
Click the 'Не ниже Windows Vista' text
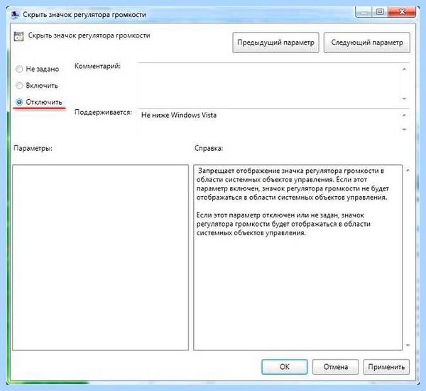pyautogui.click(x=179, y=115)
